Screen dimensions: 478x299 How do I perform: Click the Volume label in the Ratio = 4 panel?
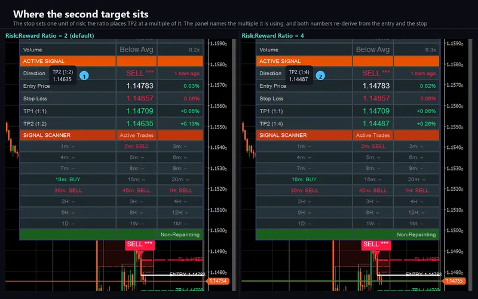269,50
